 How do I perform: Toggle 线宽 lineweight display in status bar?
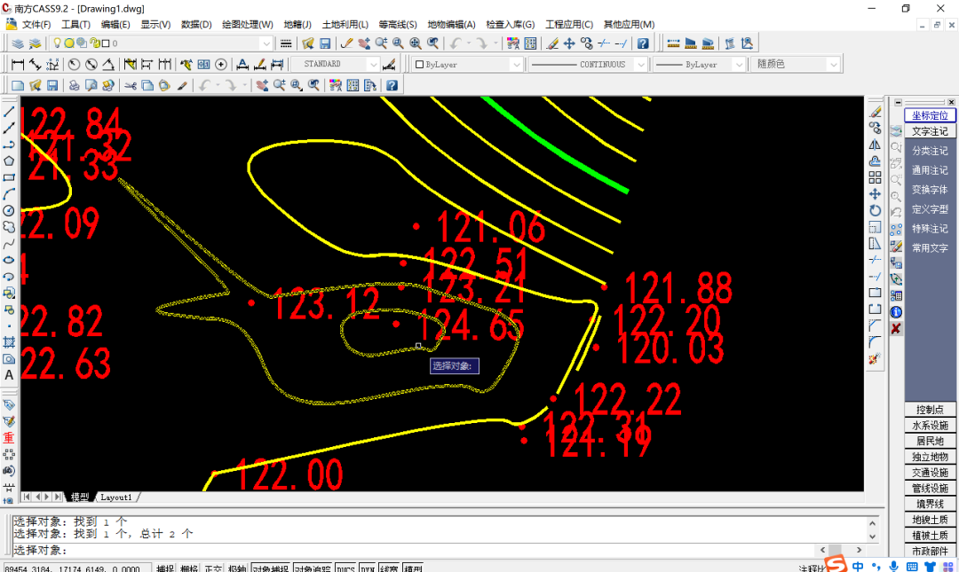(x=389, y=568)
